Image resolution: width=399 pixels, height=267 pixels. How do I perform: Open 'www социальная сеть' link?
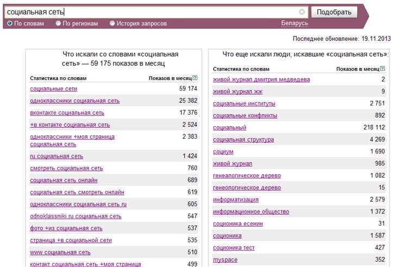click(60, 252)
